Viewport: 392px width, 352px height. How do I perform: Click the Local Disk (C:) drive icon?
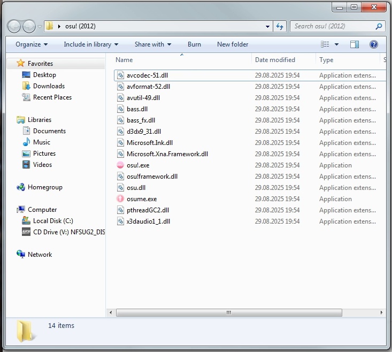pos(26,221)
